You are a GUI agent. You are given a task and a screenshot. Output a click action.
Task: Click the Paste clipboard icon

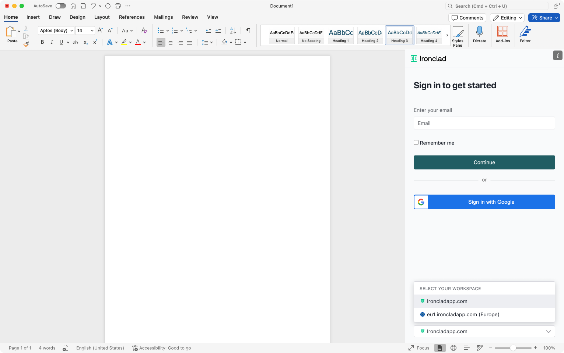(11, 32)
